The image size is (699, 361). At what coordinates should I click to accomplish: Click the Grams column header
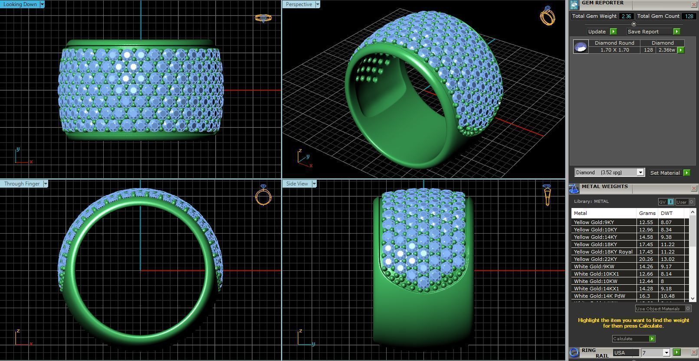click(x=647, y=213)
